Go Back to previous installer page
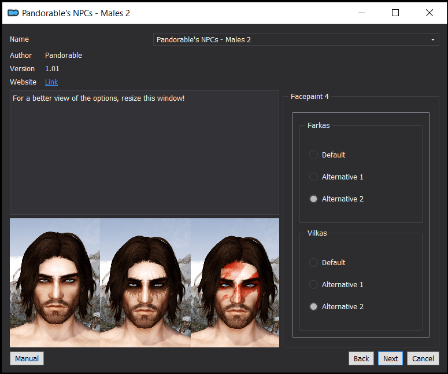Viewport: 448px width, 374px height. [x=361, y=358]
